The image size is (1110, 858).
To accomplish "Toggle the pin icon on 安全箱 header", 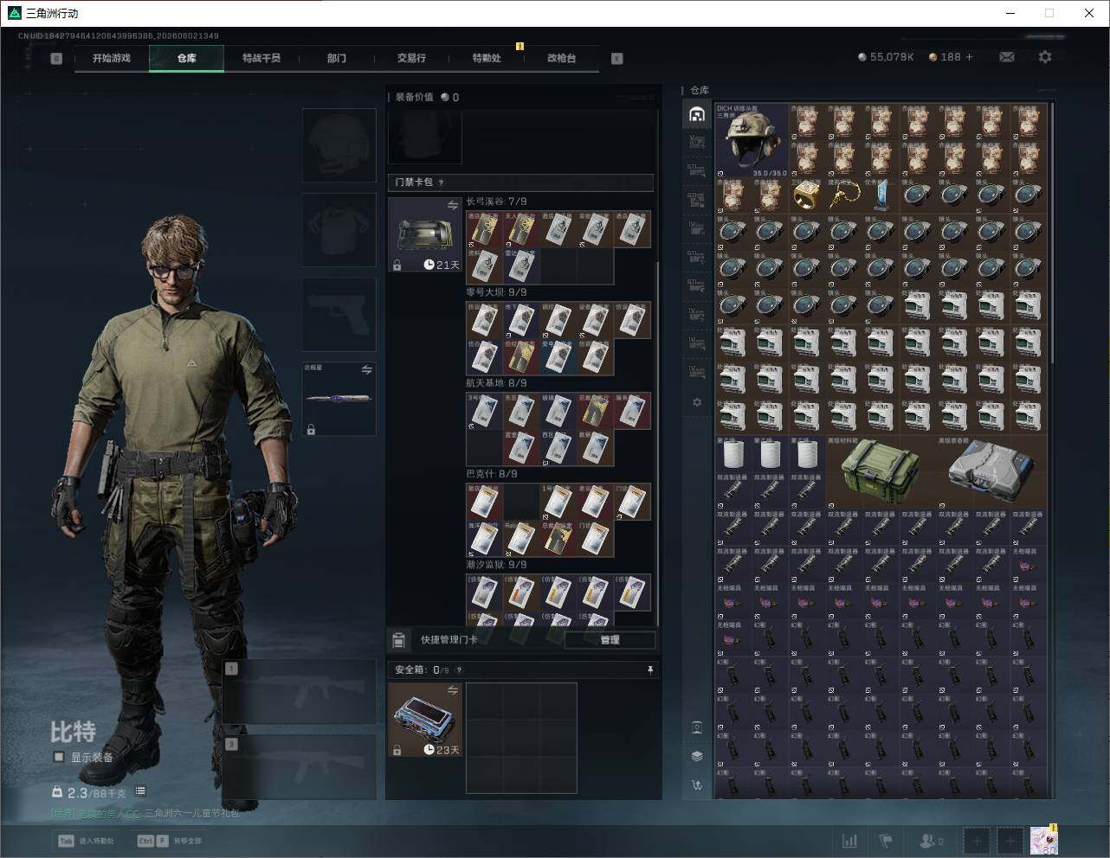I will coord(650,669).
